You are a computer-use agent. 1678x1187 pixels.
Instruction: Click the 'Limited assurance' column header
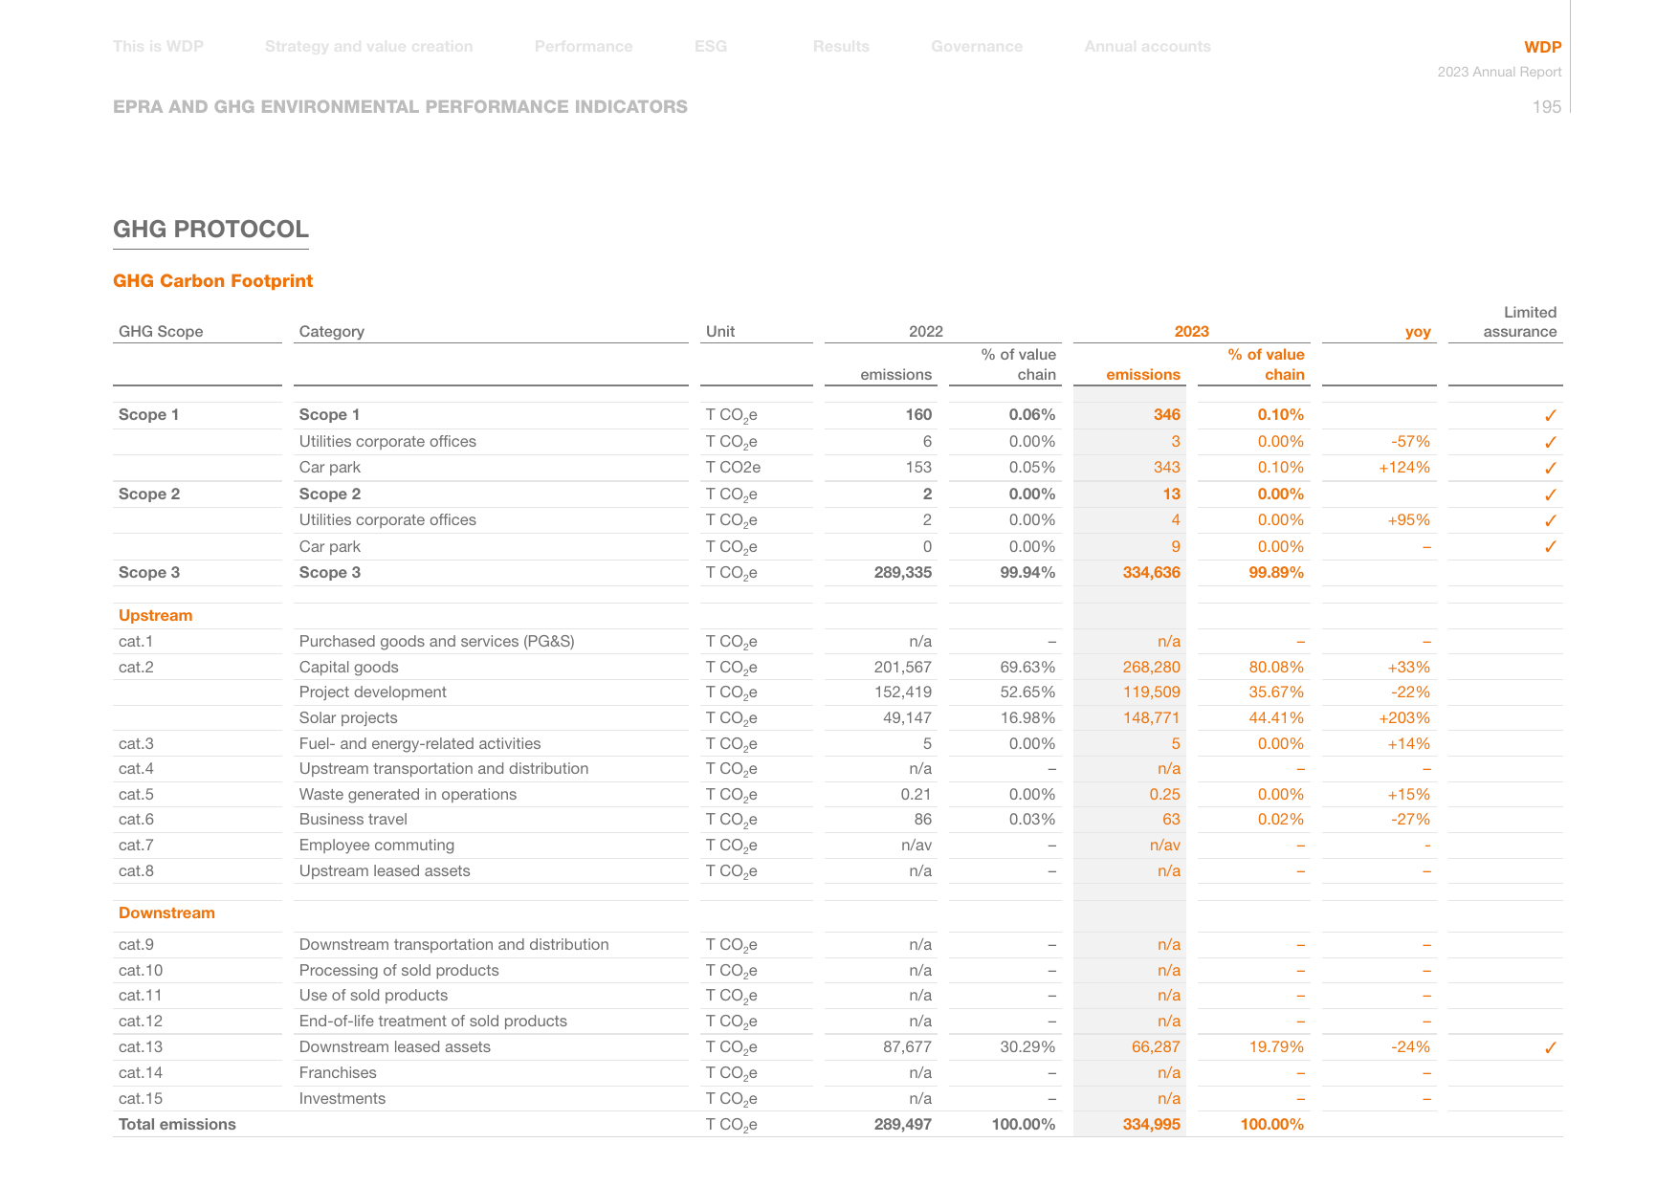coord(1520,321)
